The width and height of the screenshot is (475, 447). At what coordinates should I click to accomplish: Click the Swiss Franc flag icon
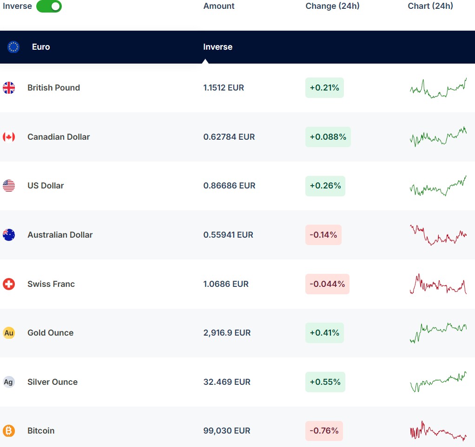[x=9, y=284]
